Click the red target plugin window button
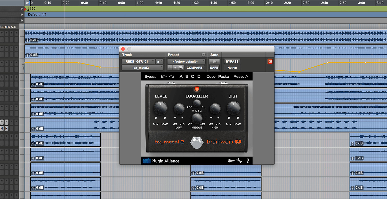The width and height of the screenshot is (387, 199). coord(270,61)
